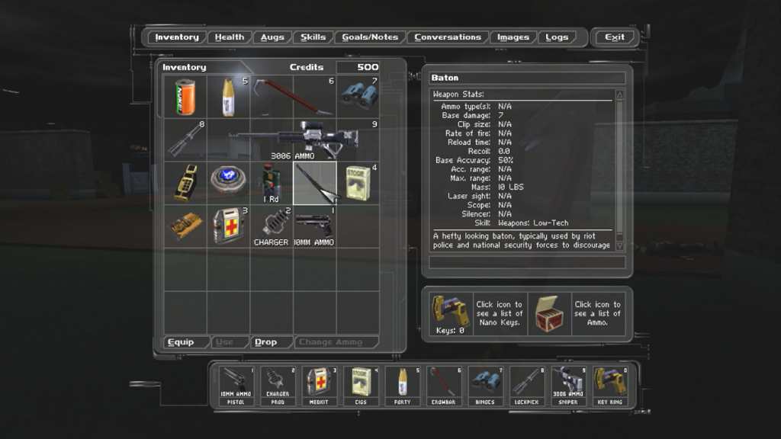Screen dimensions: 781x439
Task: Choose Sniper in the toolbelt slot 9
Action: pos(568,386)
